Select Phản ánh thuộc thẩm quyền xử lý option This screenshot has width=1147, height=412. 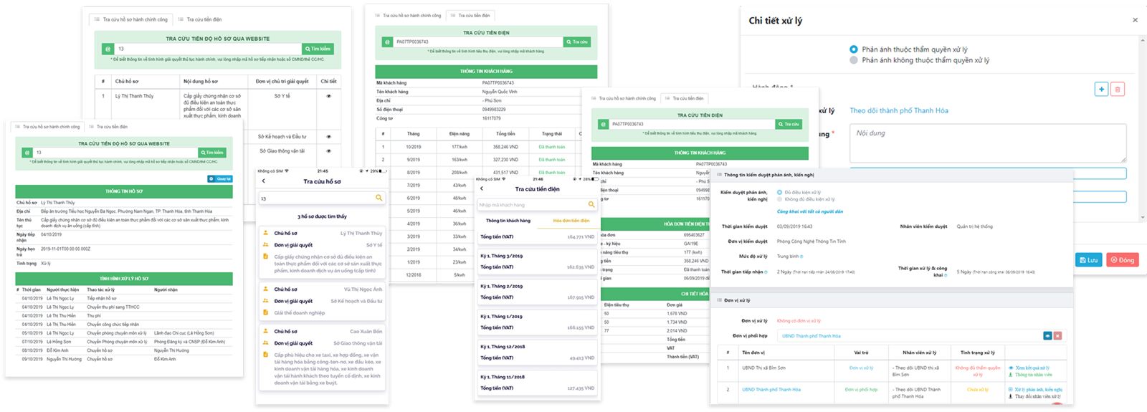click(853, 49)
